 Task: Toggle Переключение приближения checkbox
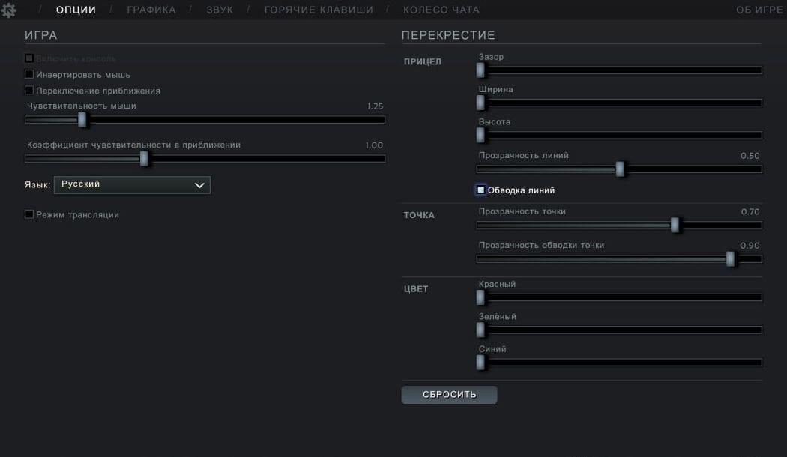pyautogui.click(x=29, y=91)
